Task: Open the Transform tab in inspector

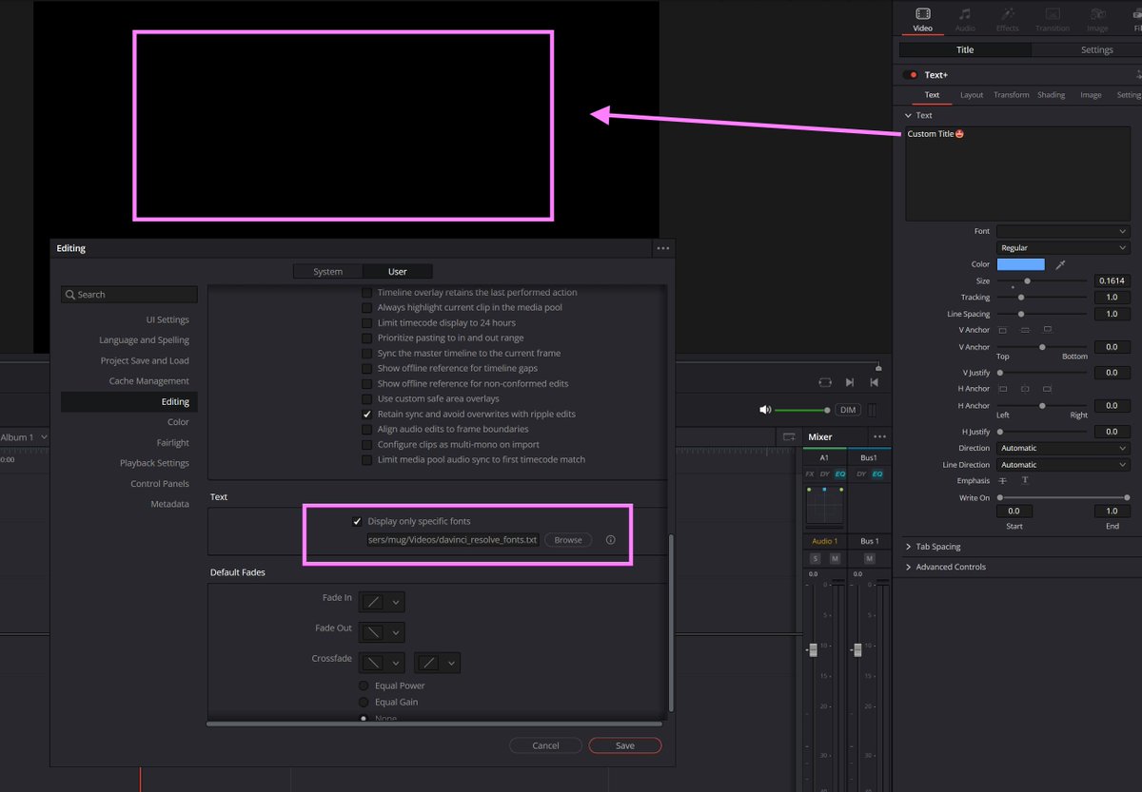Action: tap(1011, 95)
